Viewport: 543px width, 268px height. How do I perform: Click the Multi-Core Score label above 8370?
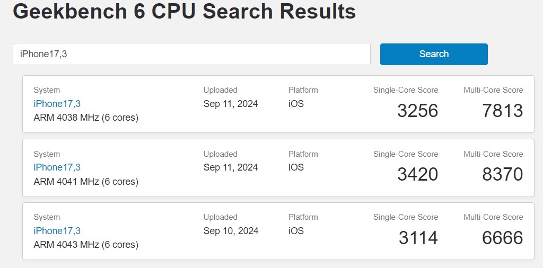coord(493,154)
